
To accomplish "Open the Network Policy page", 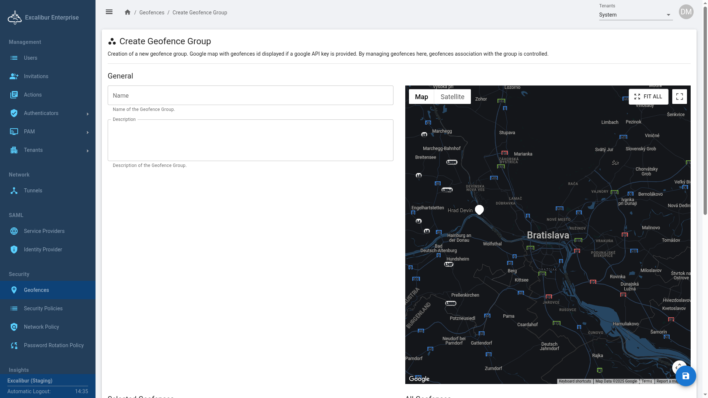I will (x=41, y=327).
